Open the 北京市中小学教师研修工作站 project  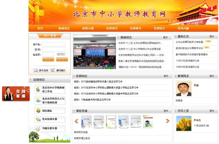pyautogui.click(x=50, y=89)
